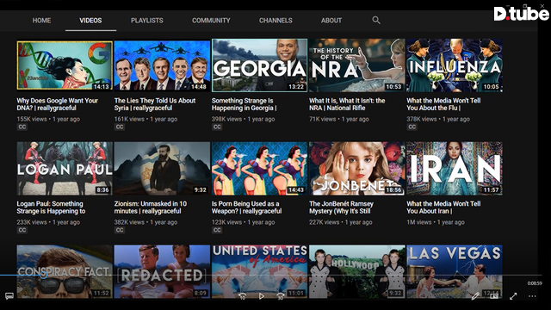Click the CC badge under Logan Paul video
Image resolution: width=551 pixels, height=310 pixels.
pos(22,230)
